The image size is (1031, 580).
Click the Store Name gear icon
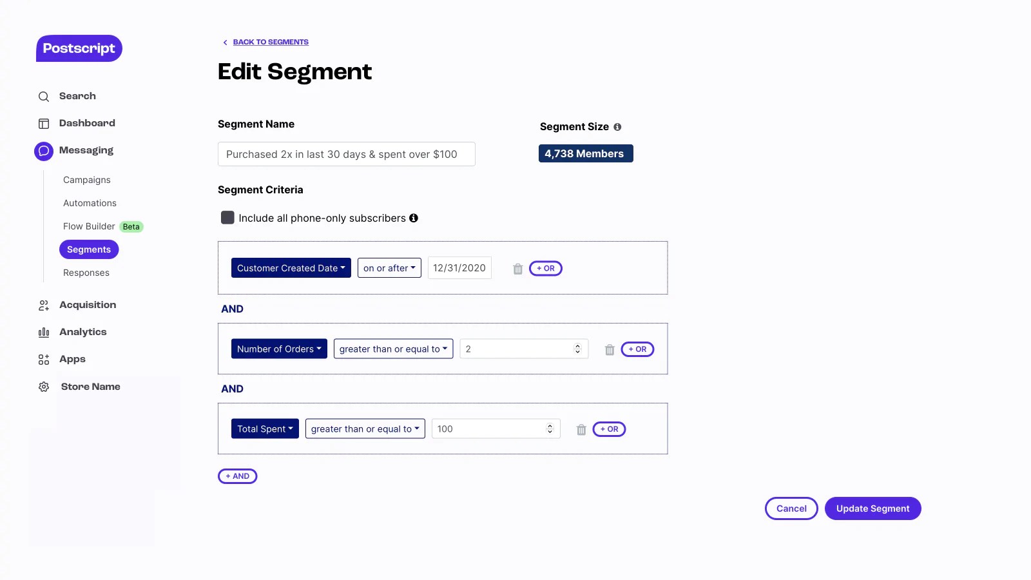coord(43,386)
